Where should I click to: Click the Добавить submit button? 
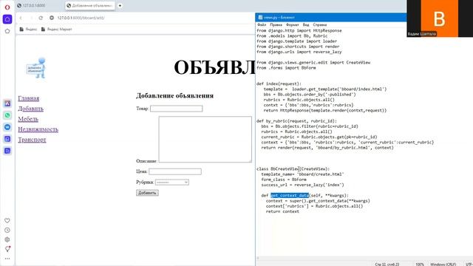coord(147,193)
